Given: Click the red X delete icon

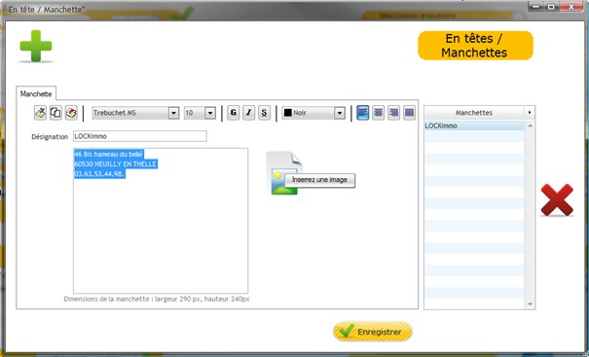Looking at the screenshot, I should click(x=557, y=199).
